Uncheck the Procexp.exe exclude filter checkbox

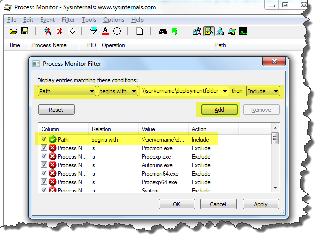click(x=44, y=156)
